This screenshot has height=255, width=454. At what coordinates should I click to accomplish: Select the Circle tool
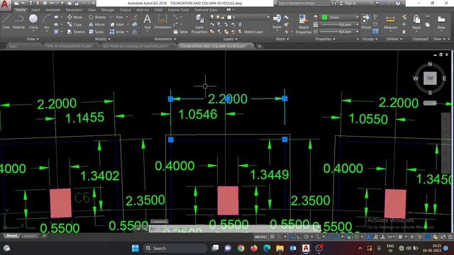coord(33,22)
